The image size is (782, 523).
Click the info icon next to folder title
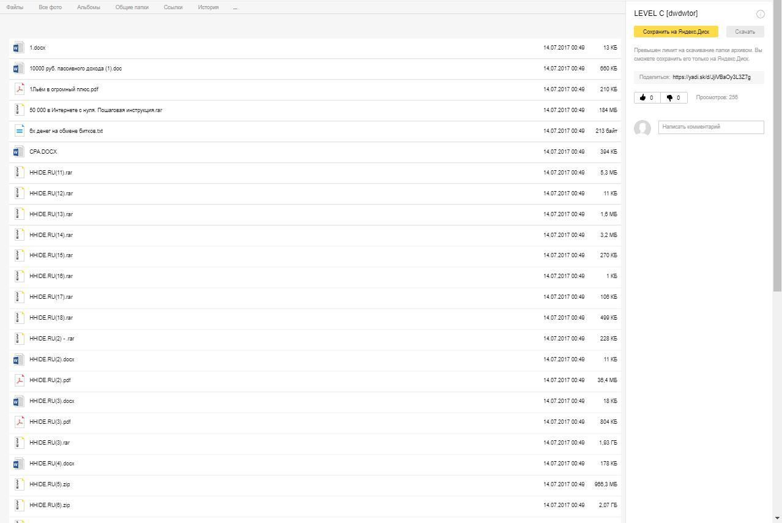(760, 14)
